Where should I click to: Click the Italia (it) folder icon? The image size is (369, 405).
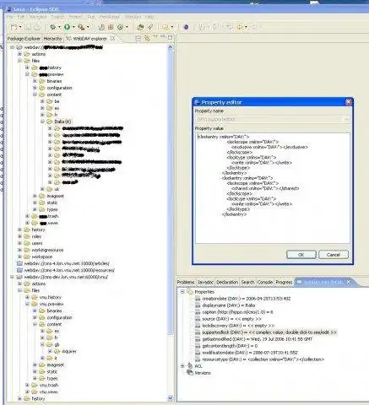pyautogui.click(x=50, y=121)
